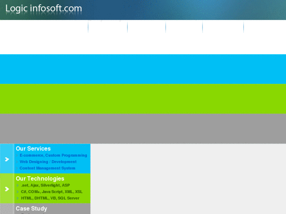This screenshot has height=214, width=286.
Task: Click bullet arrow before Web Designing / Development
Action: [17, 162]
